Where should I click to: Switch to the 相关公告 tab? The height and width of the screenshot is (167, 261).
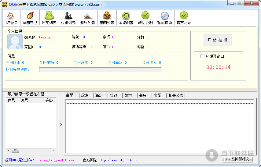[x=176, y=95]
